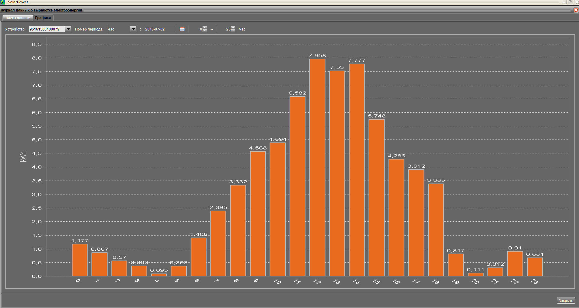The height and width of the screenshot is (308, 579).
Task: Click the hour 23 bar labeled 0,681
Action: point(535,267)
